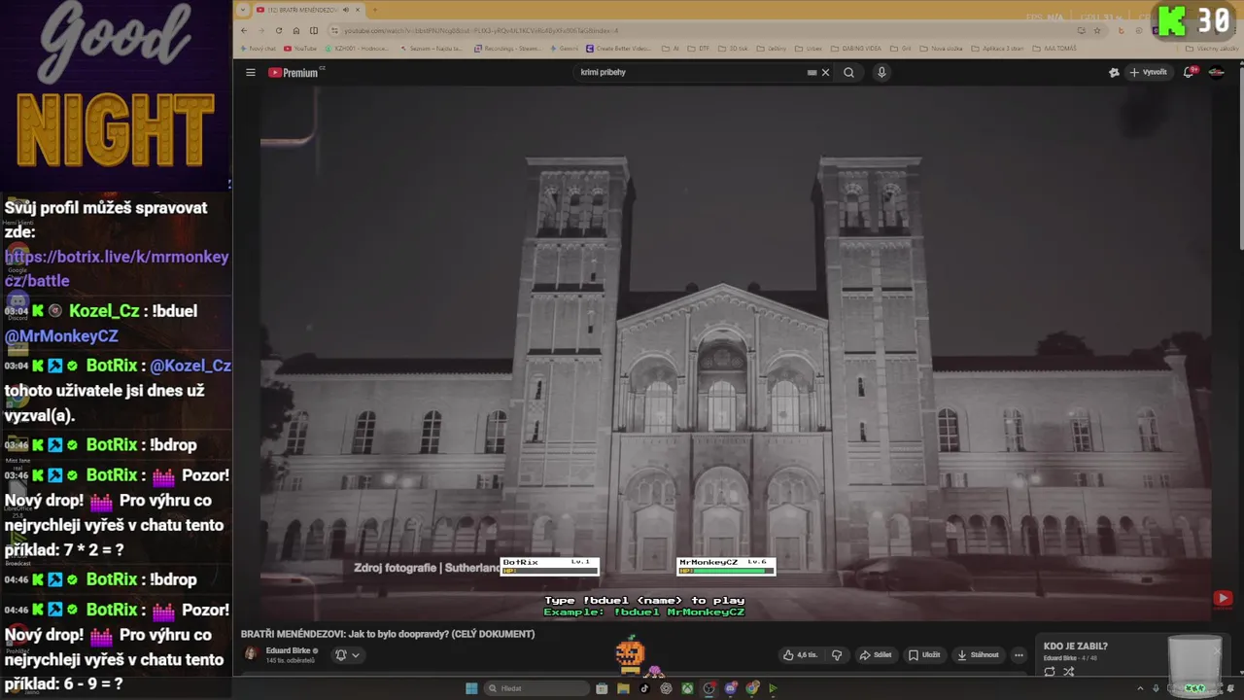Click the video player area
This screenshot has width=1244, height=700.
(x=736, y=353)
